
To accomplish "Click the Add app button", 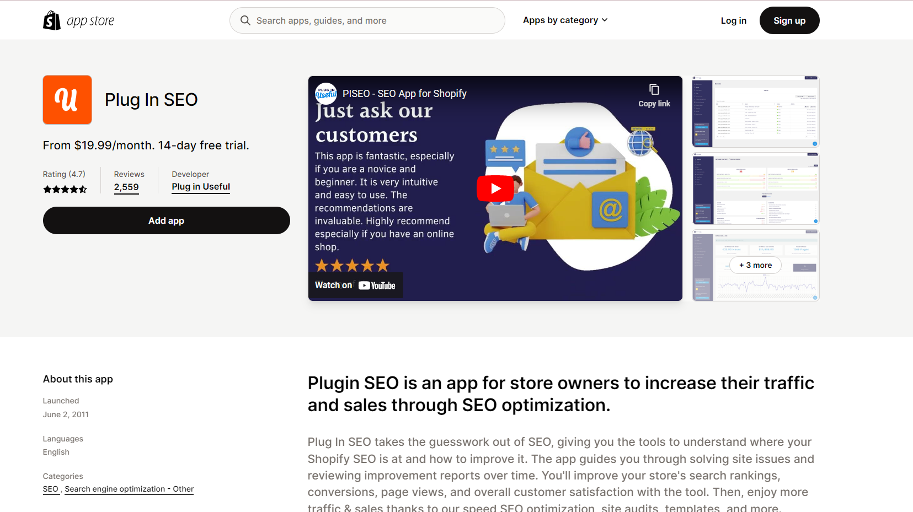I will tap(167, 220).
